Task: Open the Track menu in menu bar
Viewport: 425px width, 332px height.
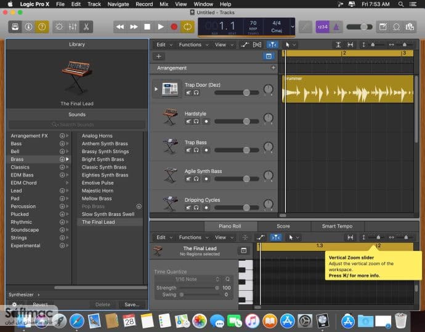Action: (94, 4)
